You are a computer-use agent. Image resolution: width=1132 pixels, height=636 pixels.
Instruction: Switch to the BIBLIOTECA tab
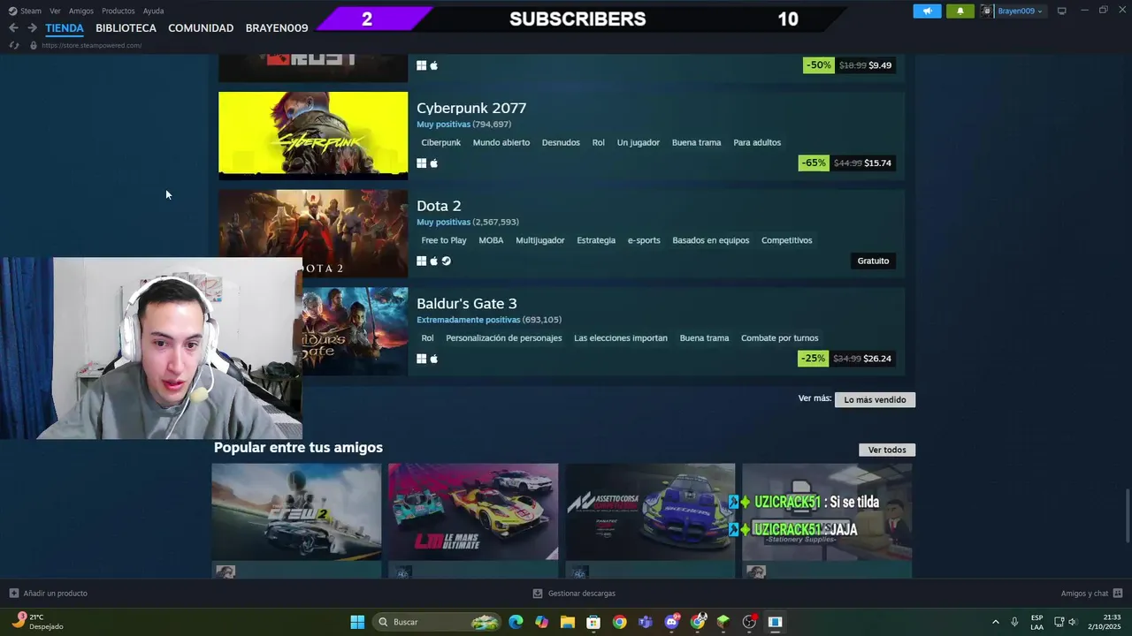click(126, 28)
